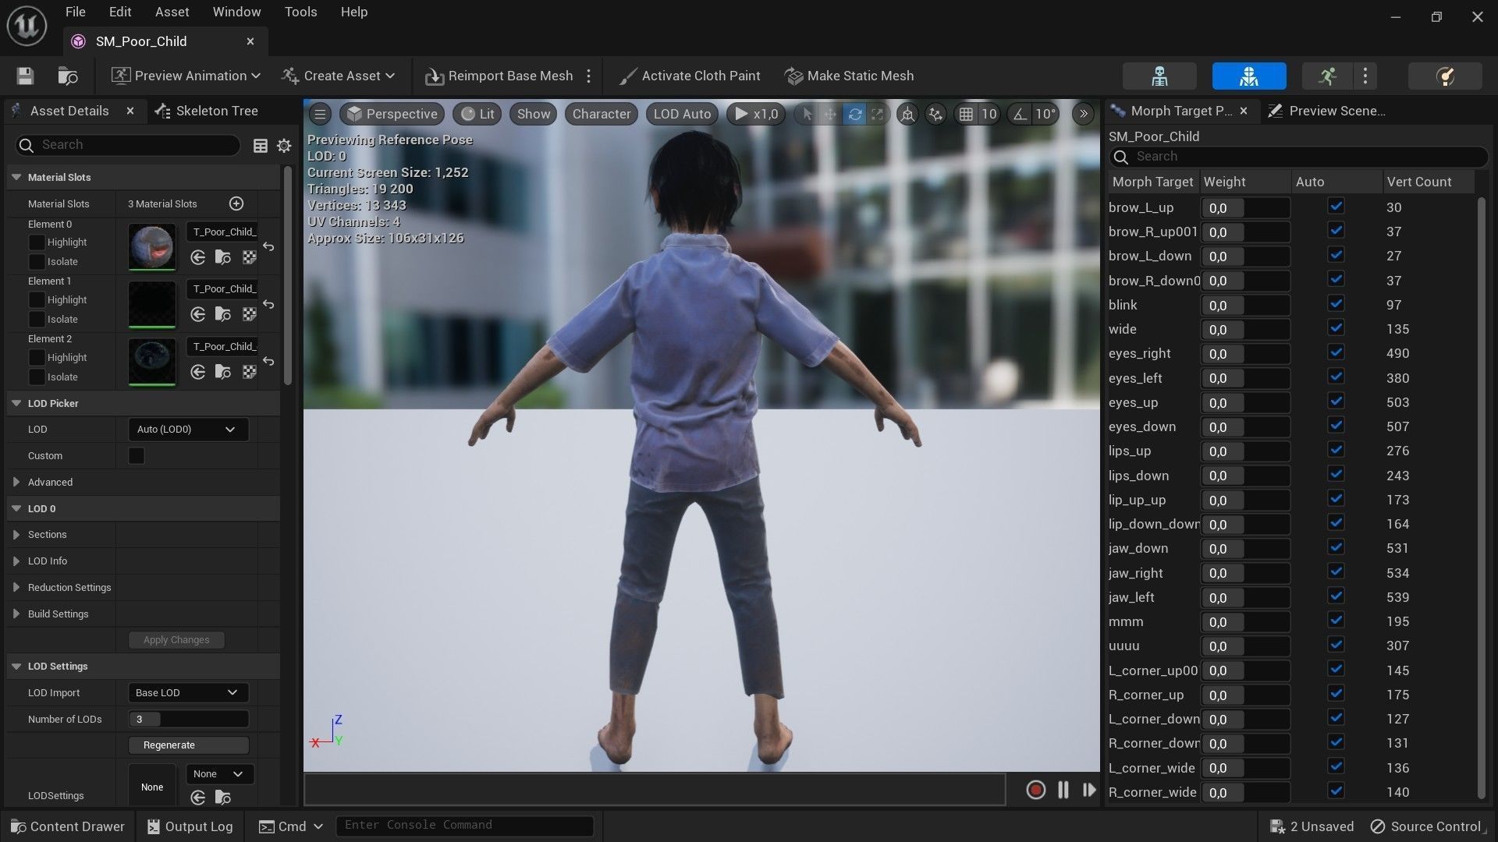Viewport: 1498px width, 842px height.
Task: Open the viewport hamburger options menu
Action: [320, 114]
